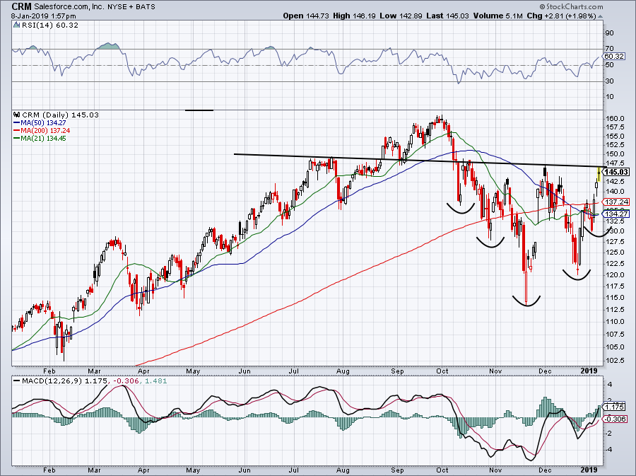Click the 90 level on the RSI axis
Screen dimensions: 636x476
609,33
